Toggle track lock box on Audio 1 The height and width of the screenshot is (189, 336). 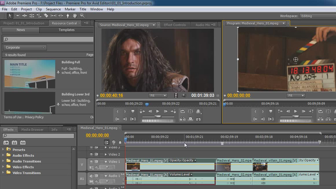click(101, 176)
